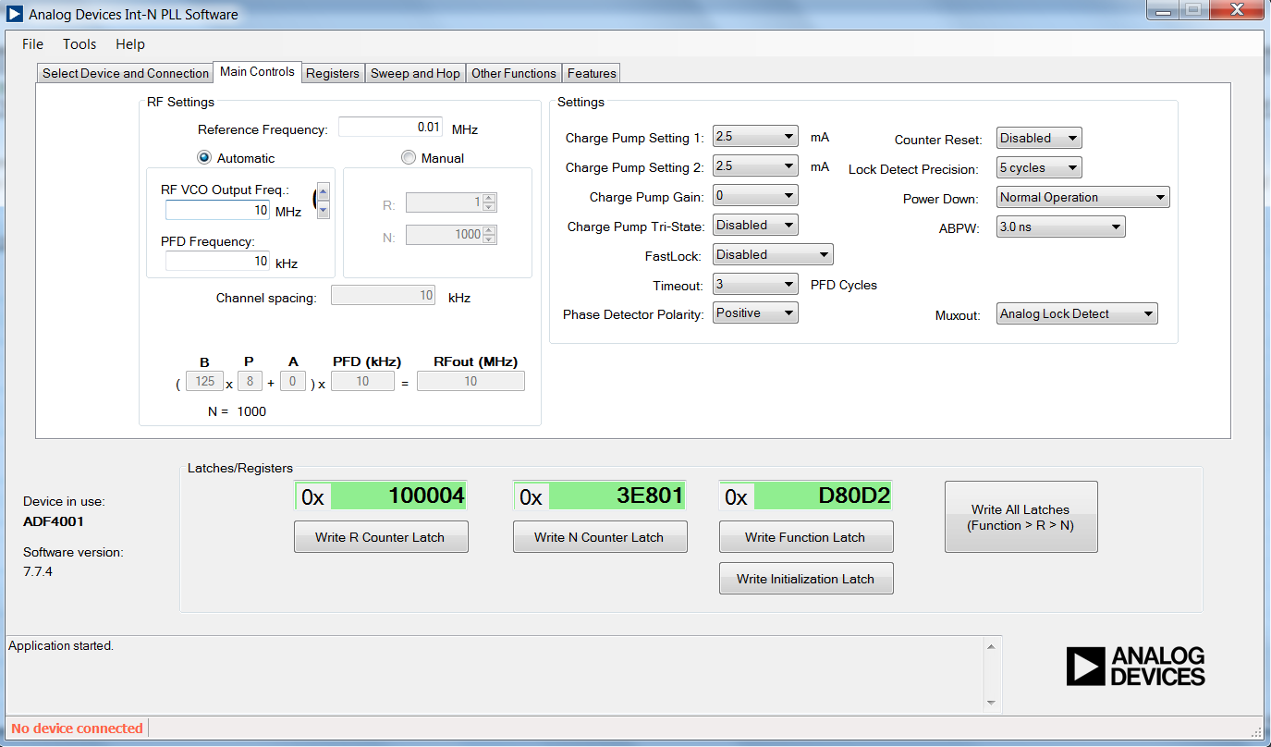Select the Automatic radio button
1271x747 pixels.
point(204,158)
